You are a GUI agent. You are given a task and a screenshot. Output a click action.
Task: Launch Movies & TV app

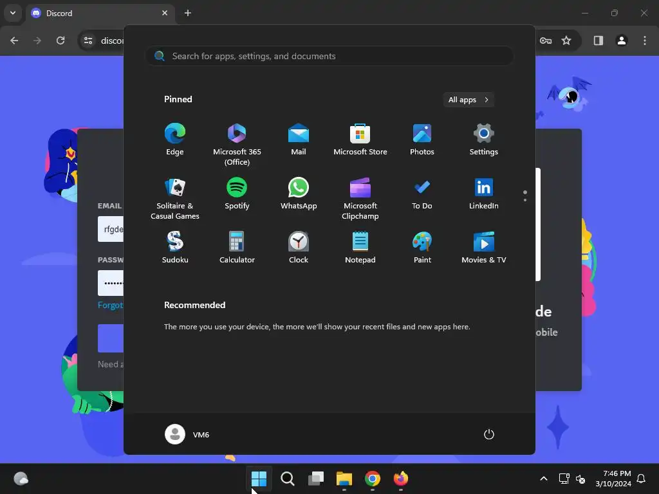tap(484, 248)
